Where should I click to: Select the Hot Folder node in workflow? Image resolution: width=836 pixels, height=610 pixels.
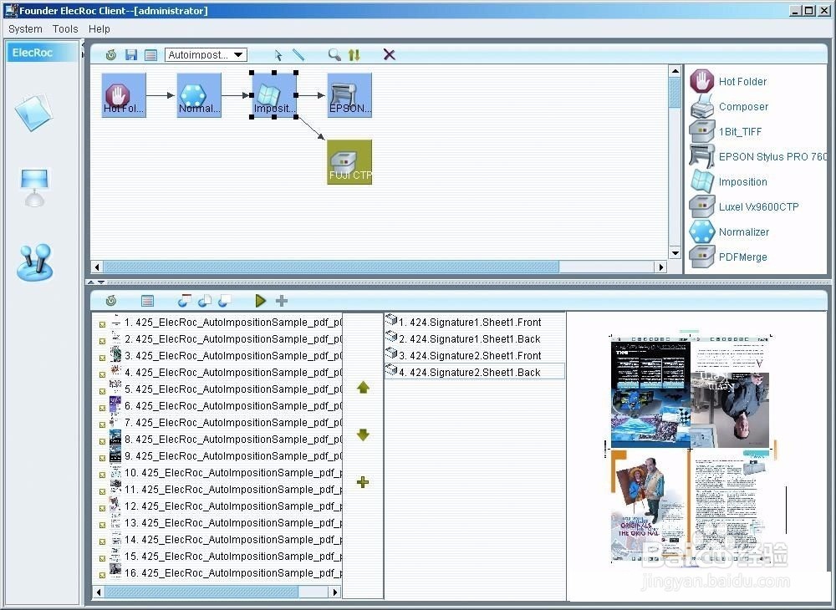124,95
